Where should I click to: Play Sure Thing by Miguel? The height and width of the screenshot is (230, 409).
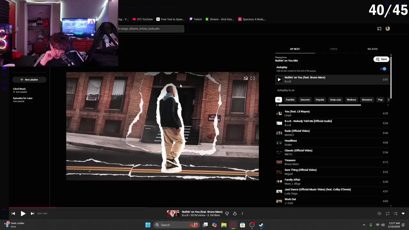pyautogui.click(x=332, y=172)
